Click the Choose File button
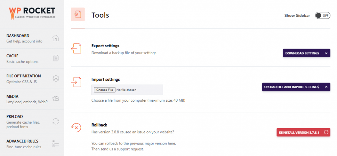 pos(105,90)
